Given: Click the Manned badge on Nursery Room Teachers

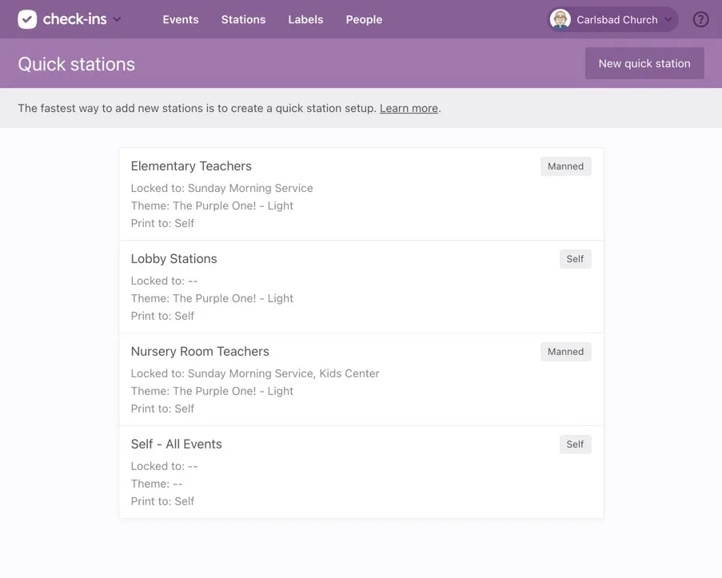Looking at the screenshot, I should [x=565, y=352].
